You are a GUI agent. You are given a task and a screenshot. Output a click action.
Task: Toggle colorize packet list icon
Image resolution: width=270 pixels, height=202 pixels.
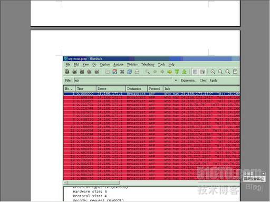[x=195, y=72]
